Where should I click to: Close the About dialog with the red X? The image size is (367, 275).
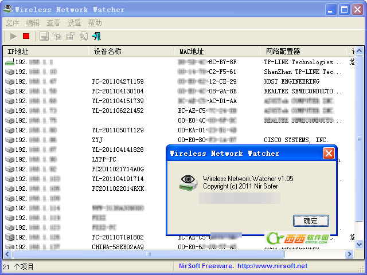pyautogui.click(x=329, y=154)
